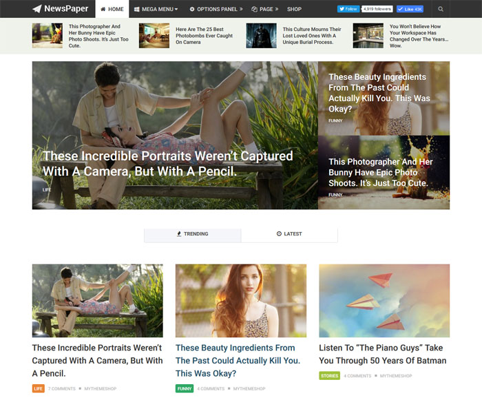
Task: Click FUNNY label under Bunny hero tile
Action: (335, 195)
